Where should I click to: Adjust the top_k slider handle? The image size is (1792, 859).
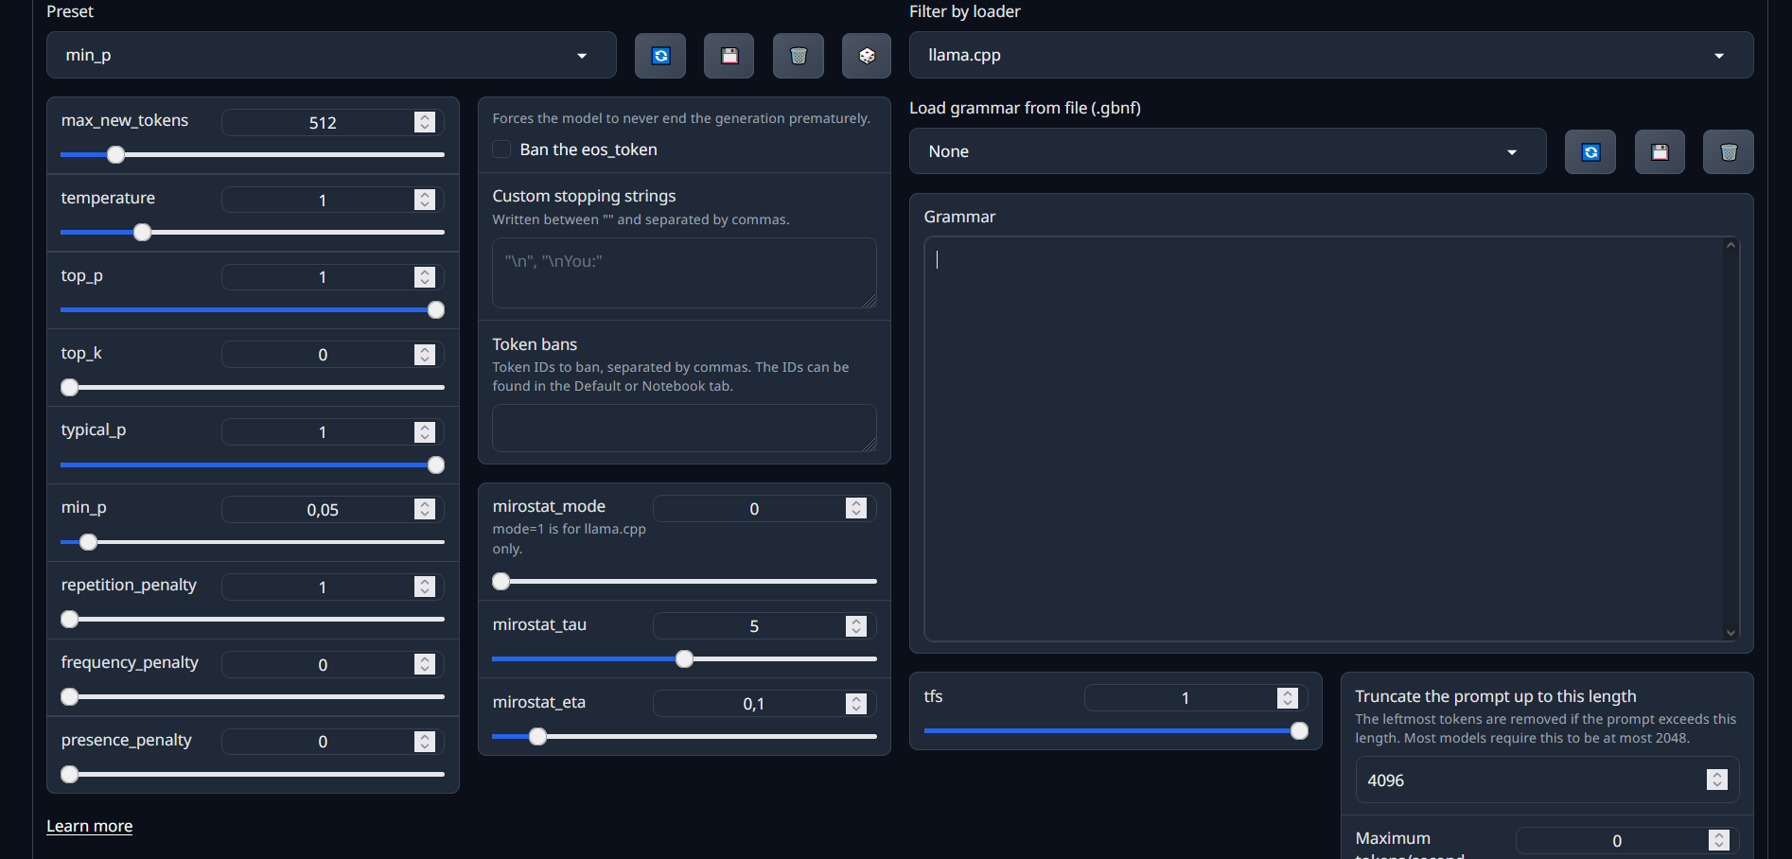pos(70,387)
